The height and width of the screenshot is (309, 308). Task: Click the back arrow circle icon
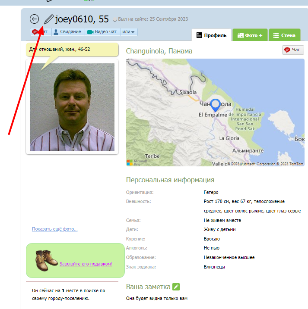[x=35, y=19]
